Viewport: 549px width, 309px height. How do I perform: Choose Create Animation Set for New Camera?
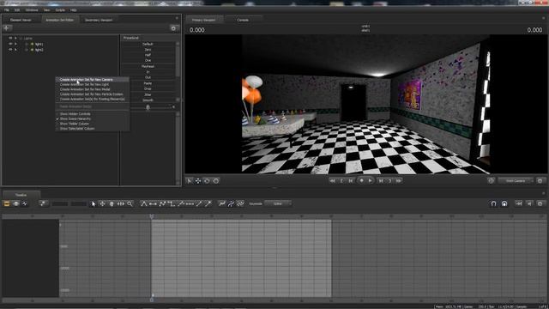[92, 80]
